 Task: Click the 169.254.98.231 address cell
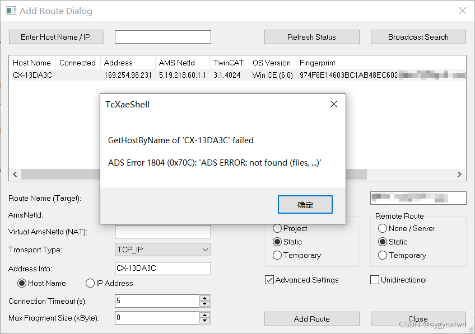tap(128, 75)
